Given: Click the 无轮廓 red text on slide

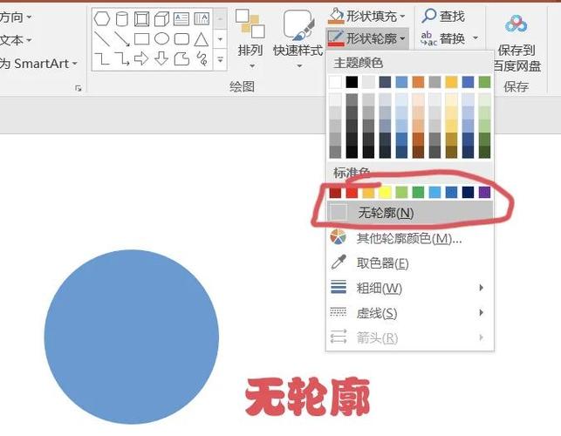Looking at the screenshot, I should point(308,397).
